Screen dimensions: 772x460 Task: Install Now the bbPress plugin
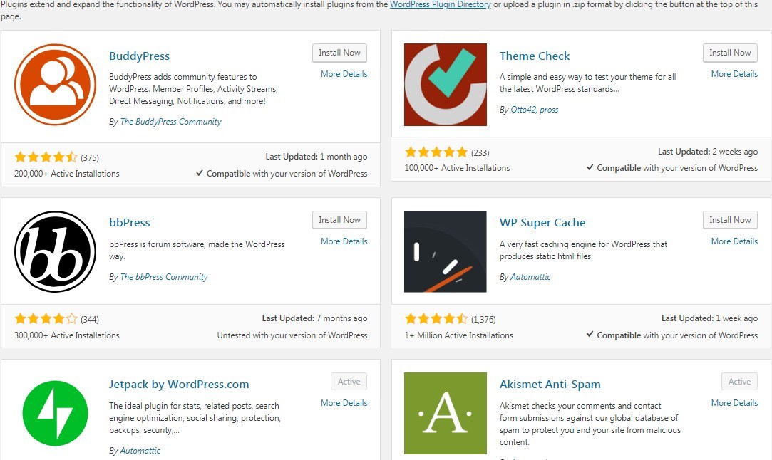tap(339, 219)
